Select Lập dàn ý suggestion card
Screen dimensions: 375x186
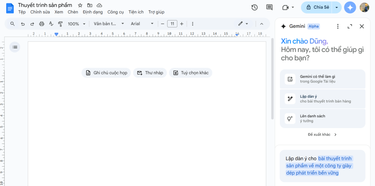tap(322, 99)
